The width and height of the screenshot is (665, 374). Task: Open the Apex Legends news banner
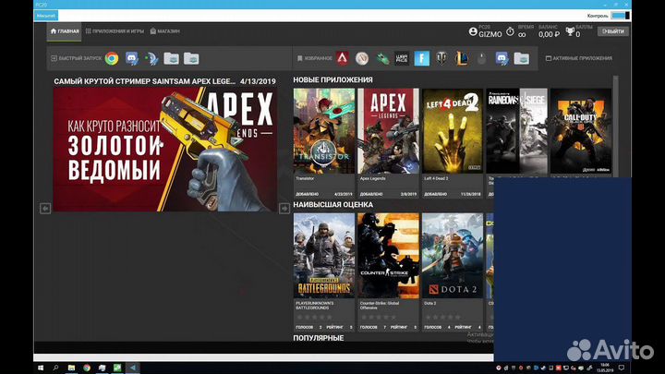click(x=165, y=150)
